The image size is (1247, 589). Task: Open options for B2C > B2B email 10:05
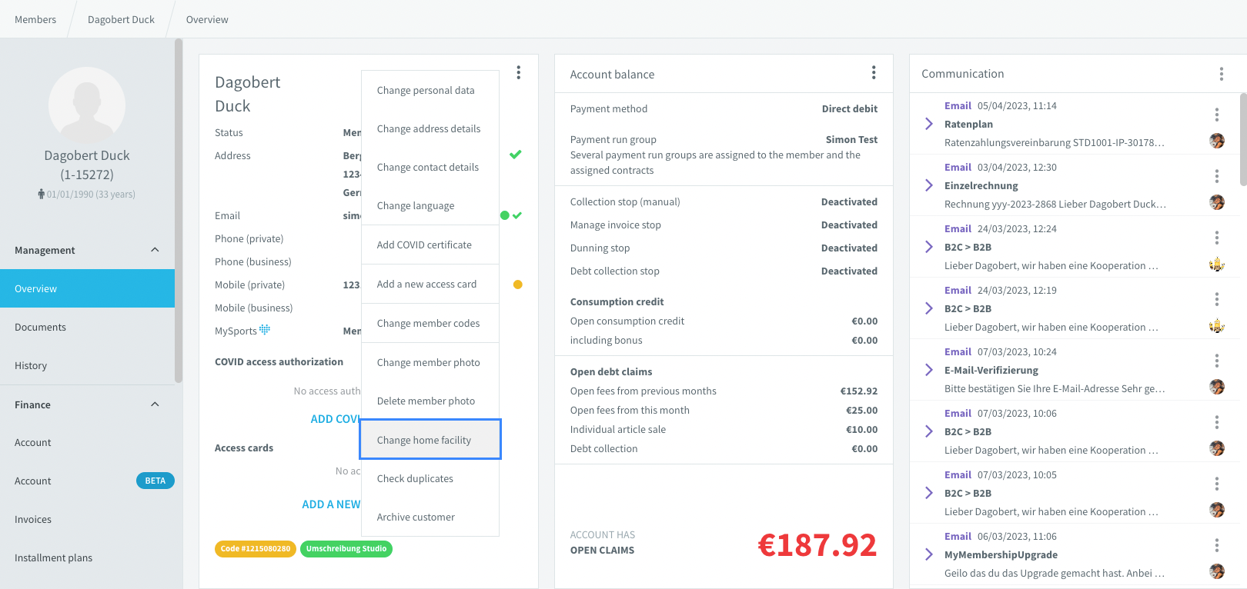1217,484
